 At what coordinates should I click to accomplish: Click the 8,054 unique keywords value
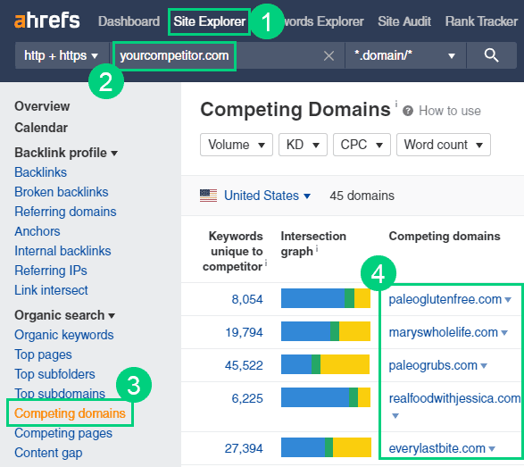tap(247, 299)
